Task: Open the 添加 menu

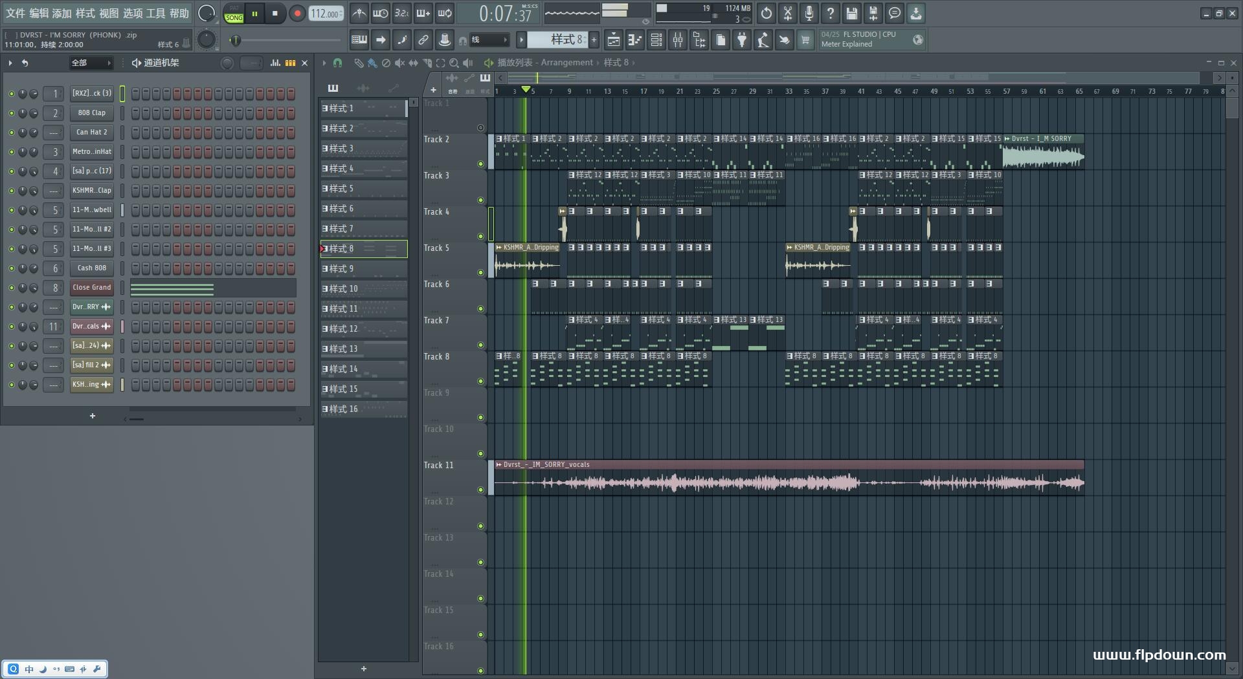Action: 62,13
